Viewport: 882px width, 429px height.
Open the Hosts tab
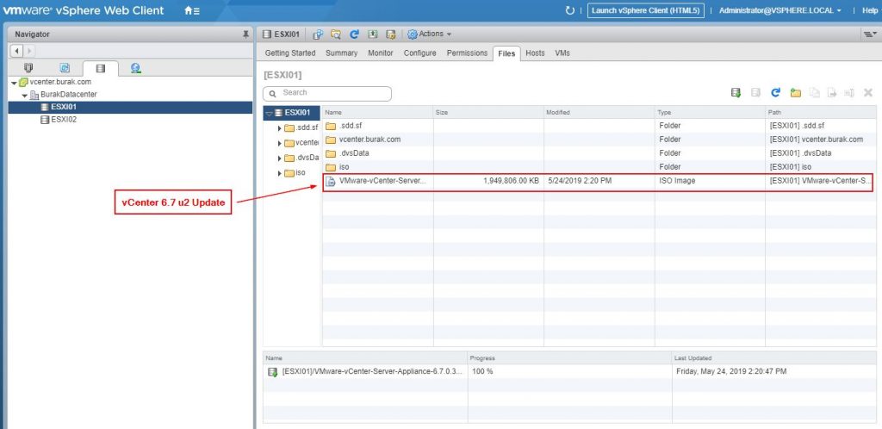click(x=535, y=53)
